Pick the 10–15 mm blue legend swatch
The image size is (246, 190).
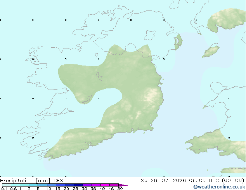[51, 185]
